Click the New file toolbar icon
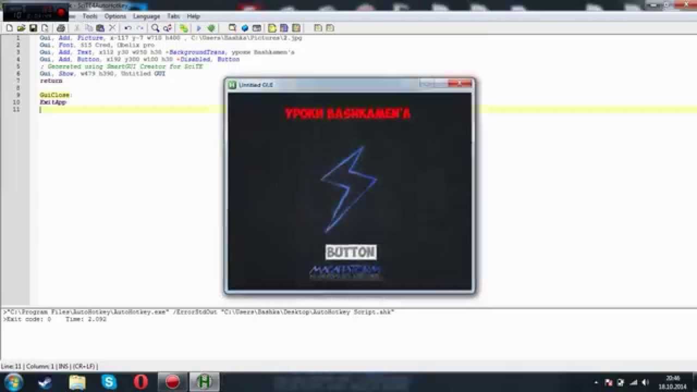The width and height of the screenshot is (697, 392). click(x=9, y=28)
